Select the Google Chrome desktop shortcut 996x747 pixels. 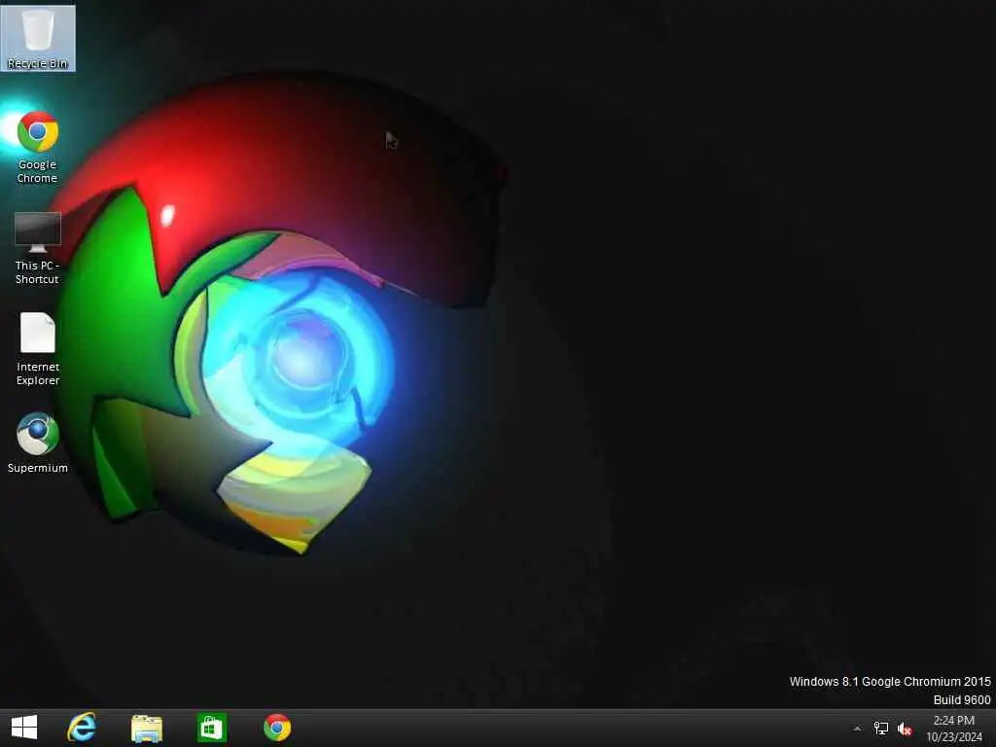pos(38,148)
